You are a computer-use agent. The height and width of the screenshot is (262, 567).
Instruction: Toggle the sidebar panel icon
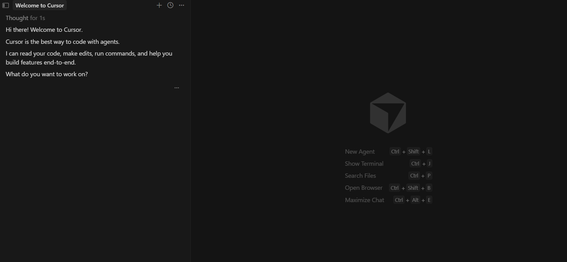pos(6,5)
